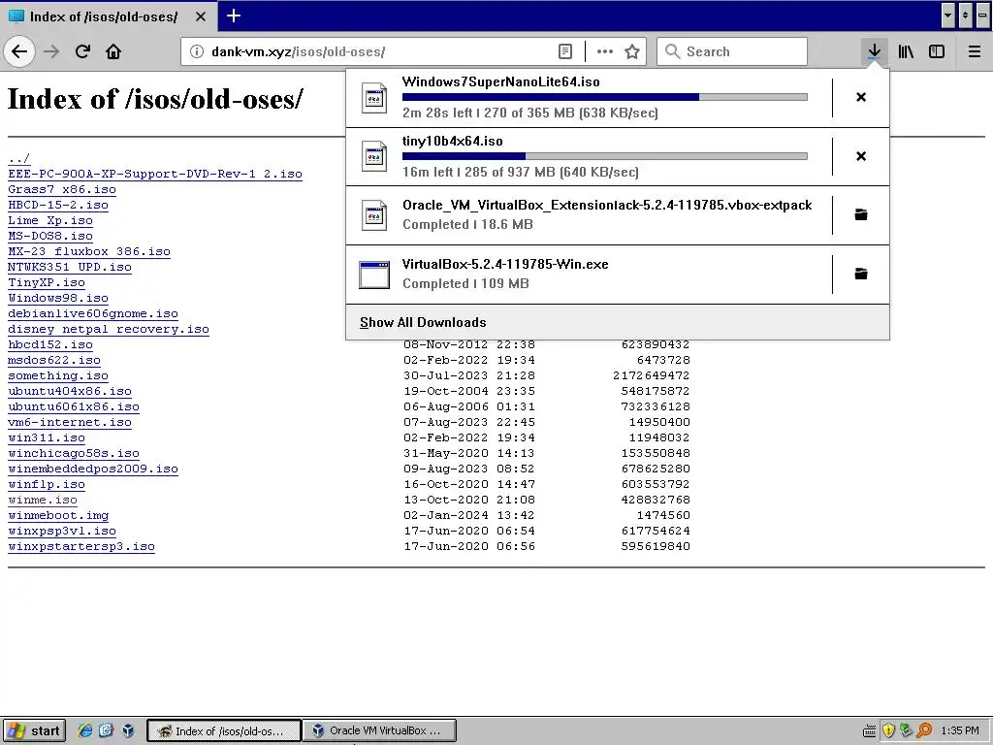This screenshot has width=993, height=745.
Task: Open a new tab with plus button
Action: point(234,16)
